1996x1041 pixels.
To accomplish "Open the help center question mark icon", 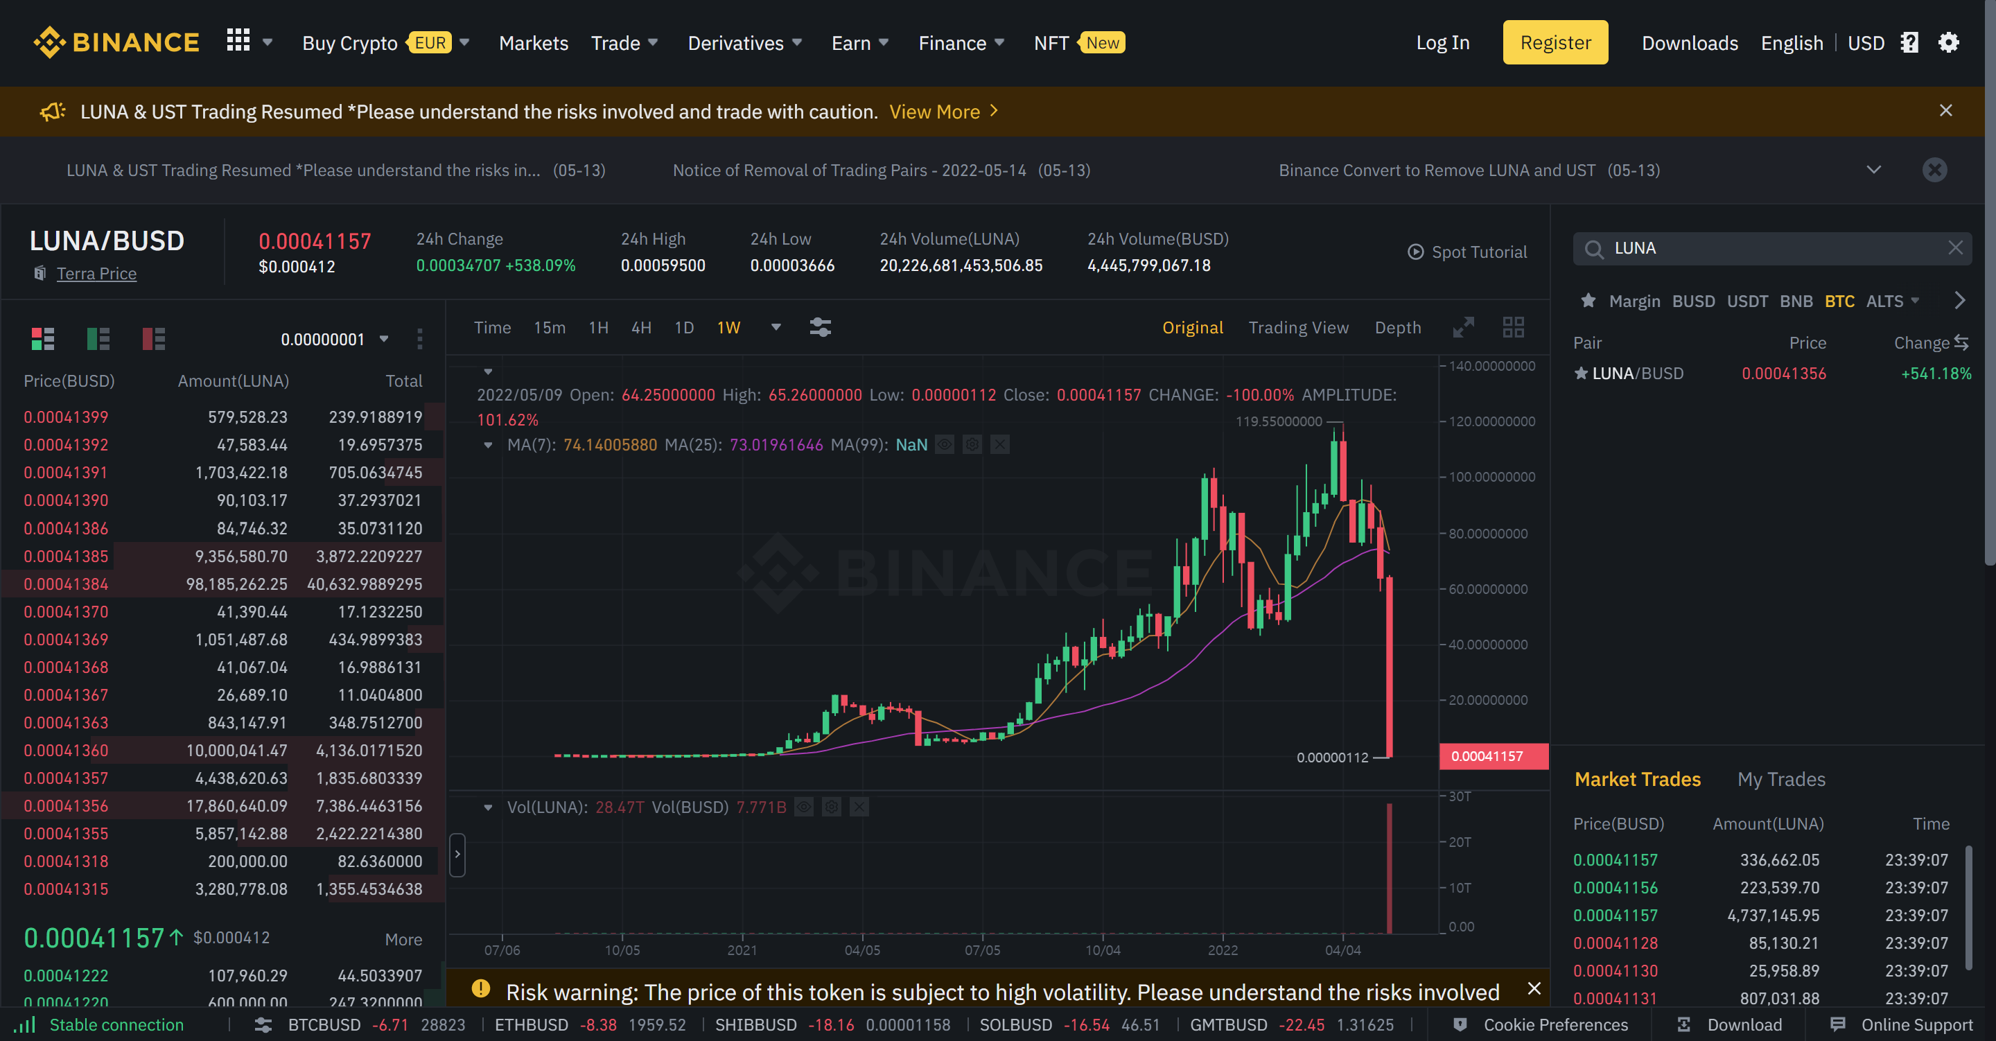I will (1909, 43).
